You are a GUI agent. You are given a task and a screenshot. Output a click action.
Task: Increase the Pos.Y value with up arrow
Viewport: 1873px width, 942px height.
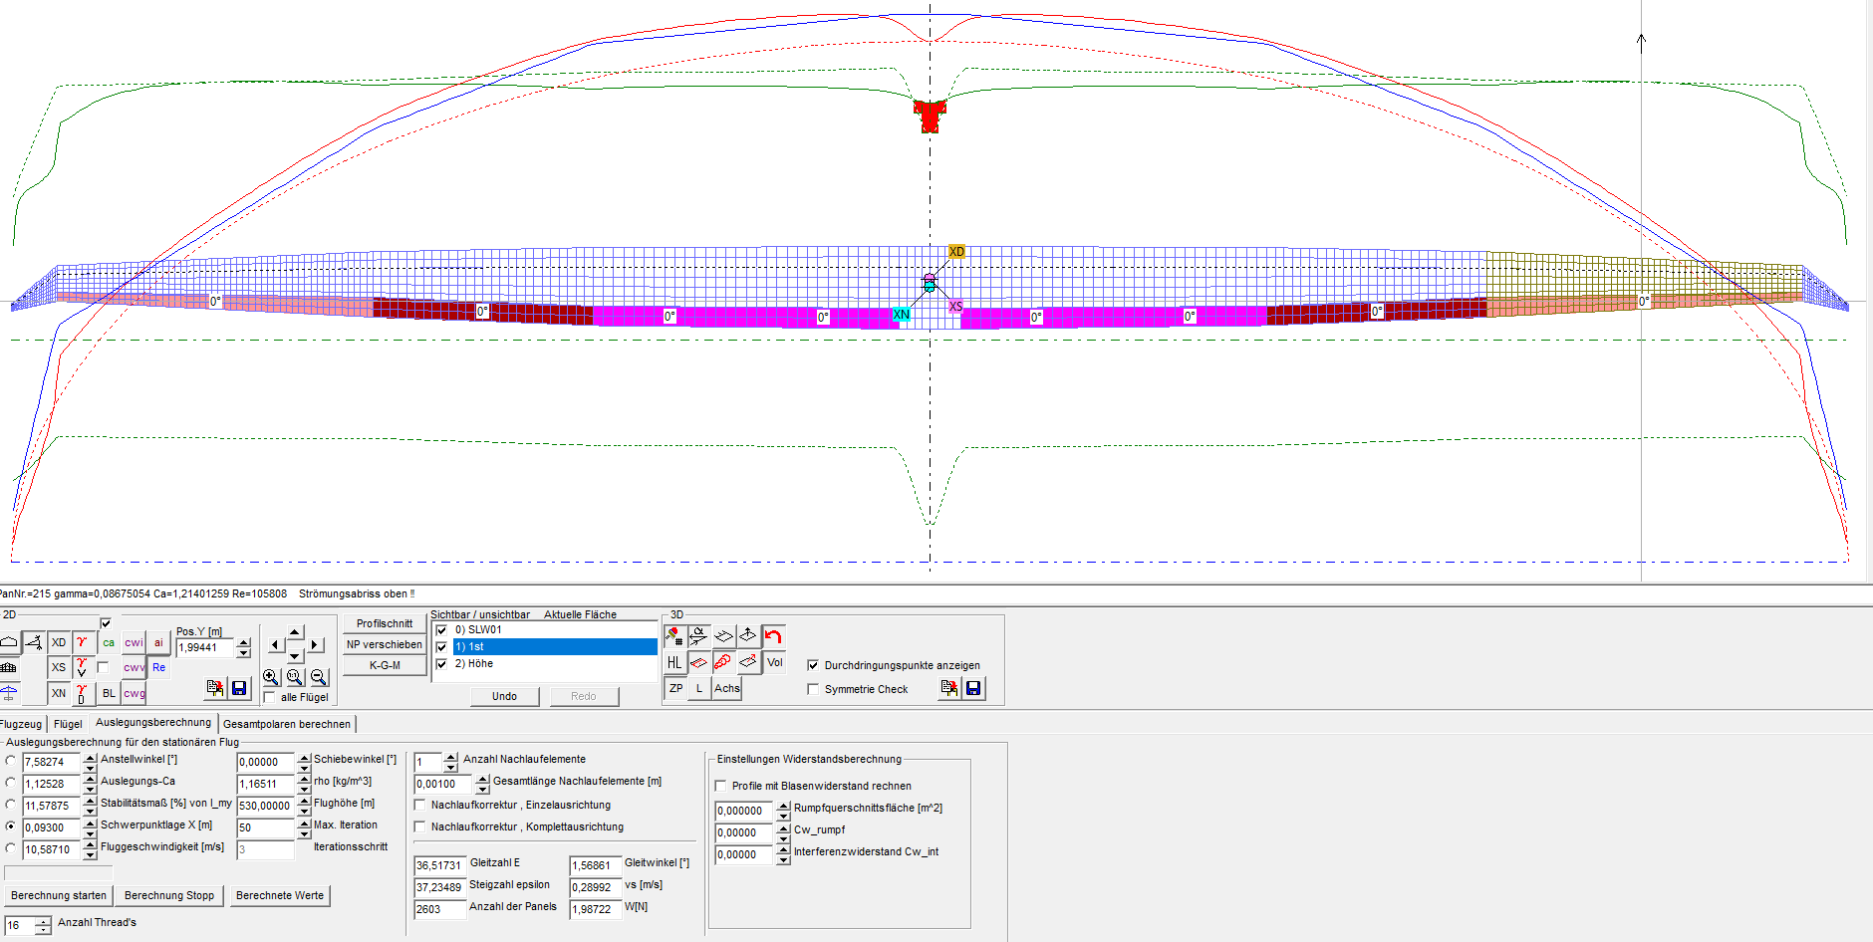(x=243, y=642)
